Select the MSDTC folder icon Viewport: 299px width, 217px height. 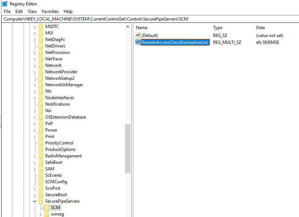tap(41, 27)
